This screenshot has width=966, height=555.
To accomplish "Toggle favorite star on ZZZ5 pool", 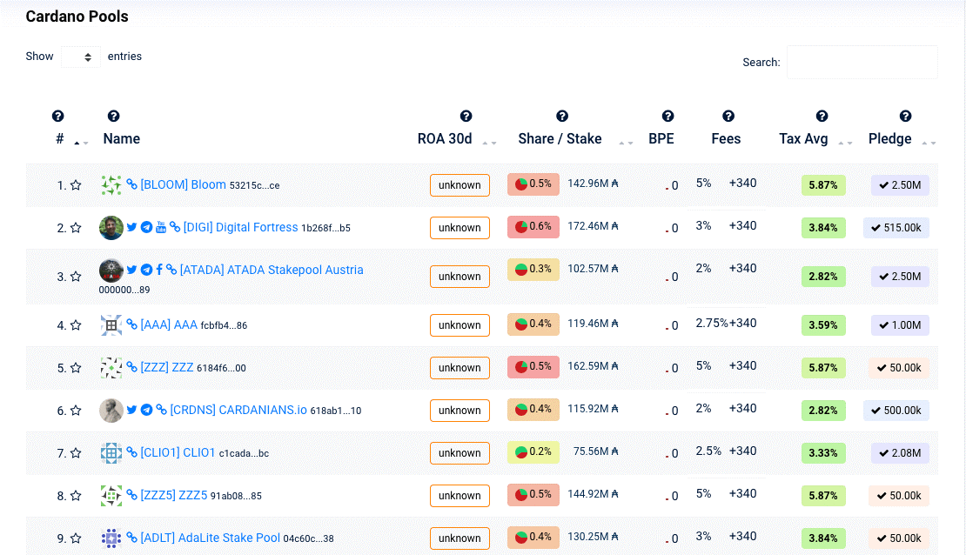I will 76,496.
